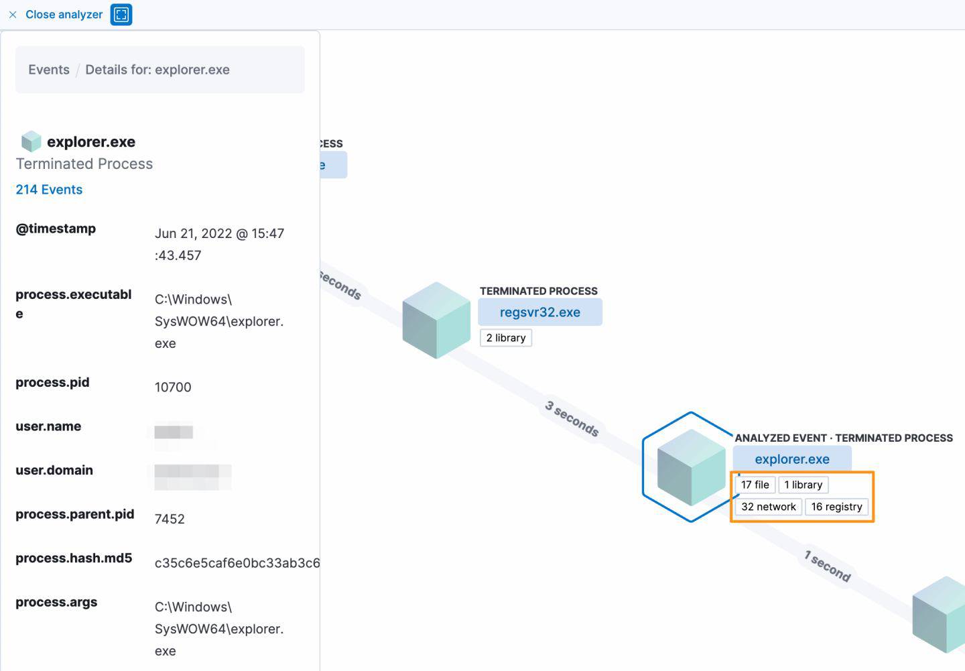The image size is (965, 671).
Task: View the 16 registry events
Action: pyautogui.click(x=836, y=507)
